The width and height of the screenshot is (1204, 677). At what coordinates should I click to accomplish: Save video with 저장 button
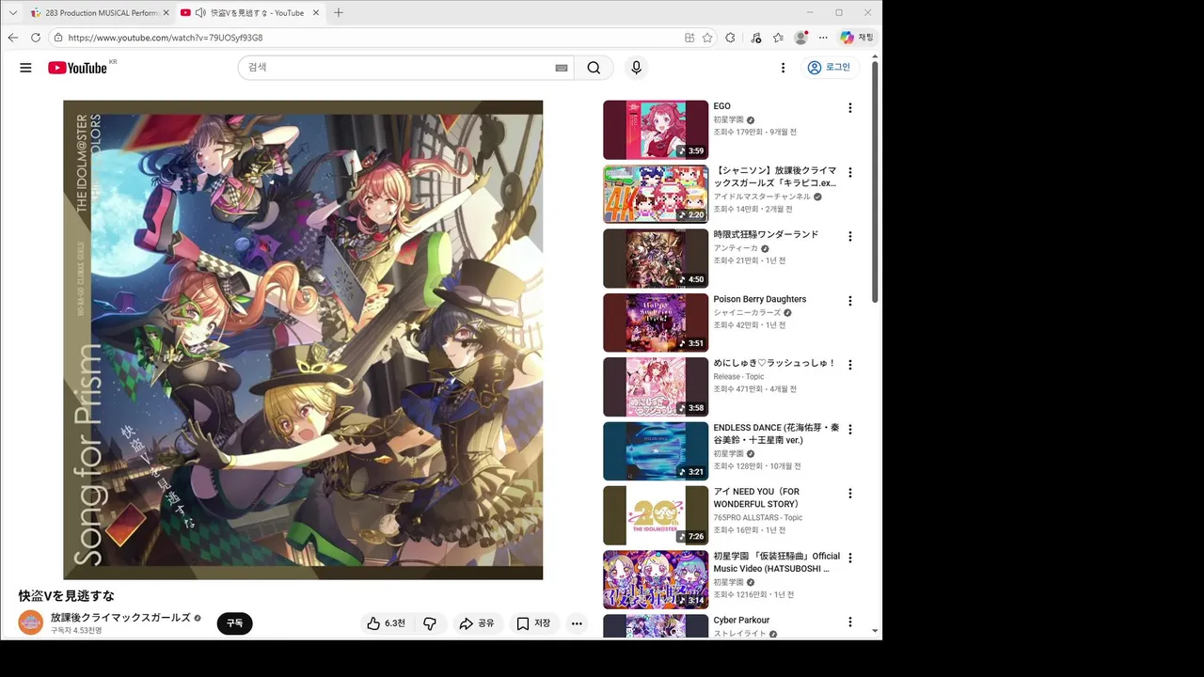[x=533, y=623]
